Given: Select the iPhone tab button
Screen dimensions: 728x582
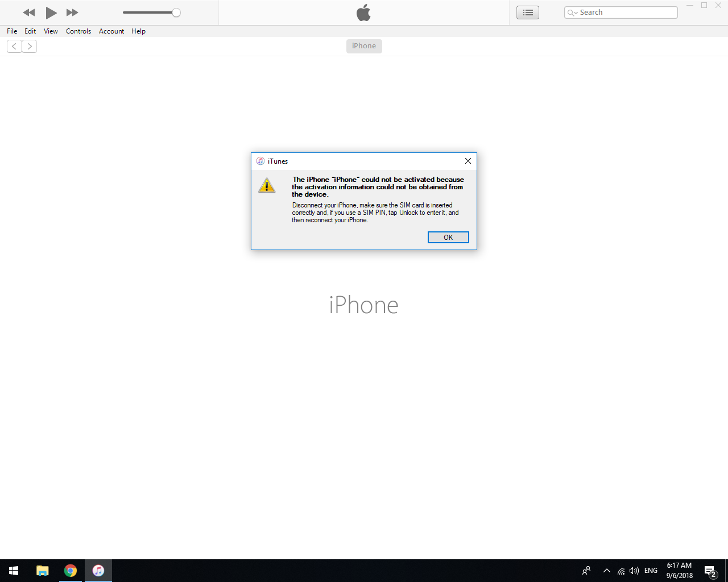Looking at the screenshot, I should pyautogui.click(x=364, y=46).
